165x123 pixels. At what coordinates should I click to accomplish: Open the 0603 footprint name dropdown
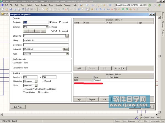(92, 80)
